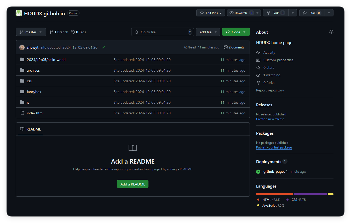Click the book icon above Add a README
351x223 pixels.
pos(133,148)
